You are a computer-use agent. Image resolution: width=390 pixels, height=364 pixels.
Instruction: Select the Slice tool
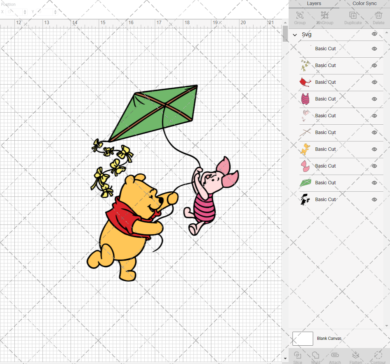(x=298, y=355)
